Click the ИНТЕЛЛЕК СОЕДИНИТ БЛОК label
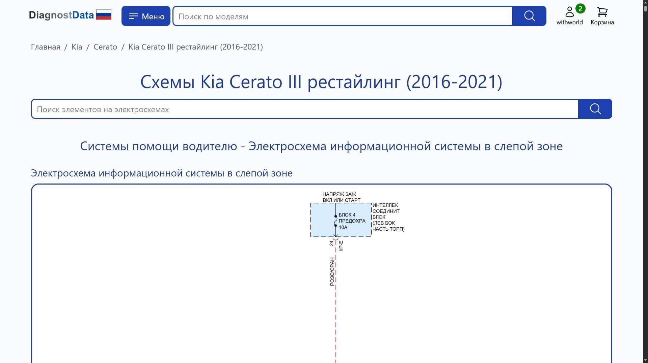The image size is (648, 363). tap(388, 217)
